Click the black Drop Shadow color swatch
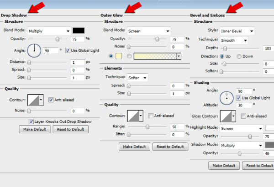 click(x=79, y=30)
